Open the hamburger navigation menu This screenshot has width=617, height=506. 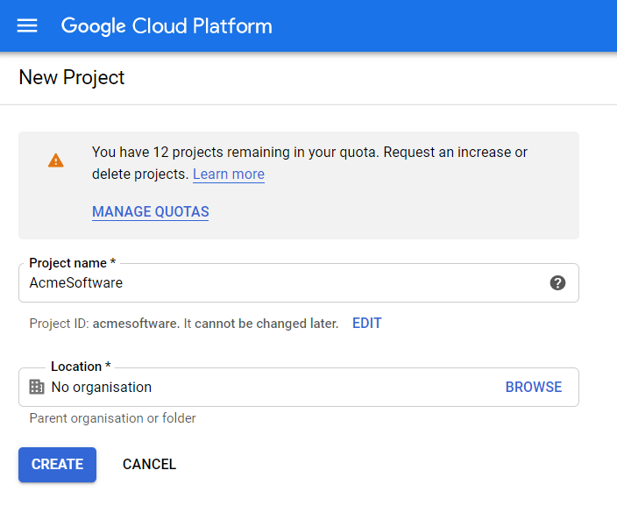(27, 26)
